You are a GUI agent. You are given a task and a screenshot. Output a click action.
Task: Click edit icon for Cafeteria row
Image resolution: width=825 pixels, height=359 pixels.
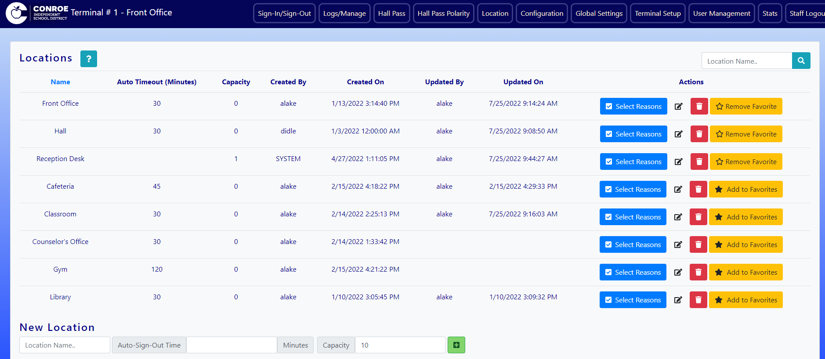coord(678,190)
